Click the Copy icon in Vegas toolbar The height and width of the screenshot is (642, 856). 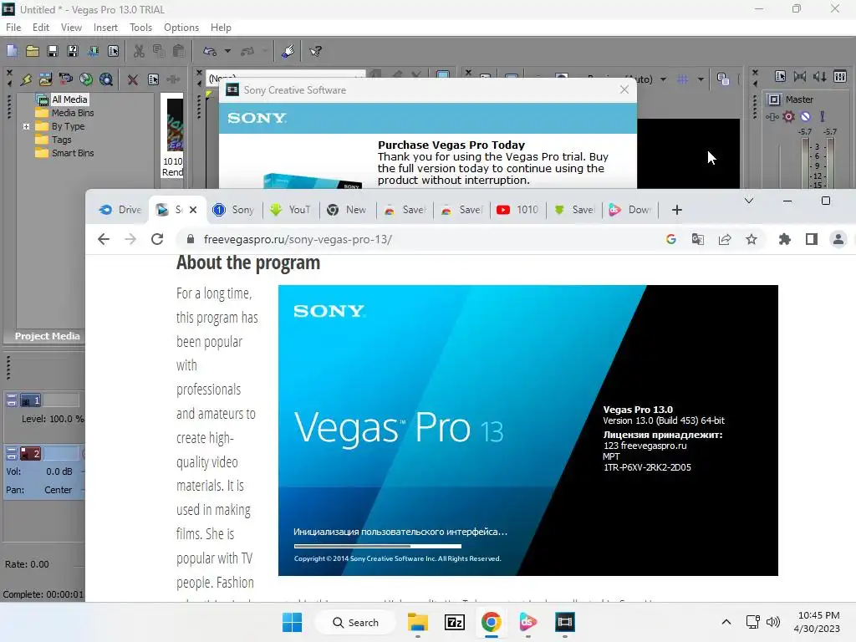159,51
